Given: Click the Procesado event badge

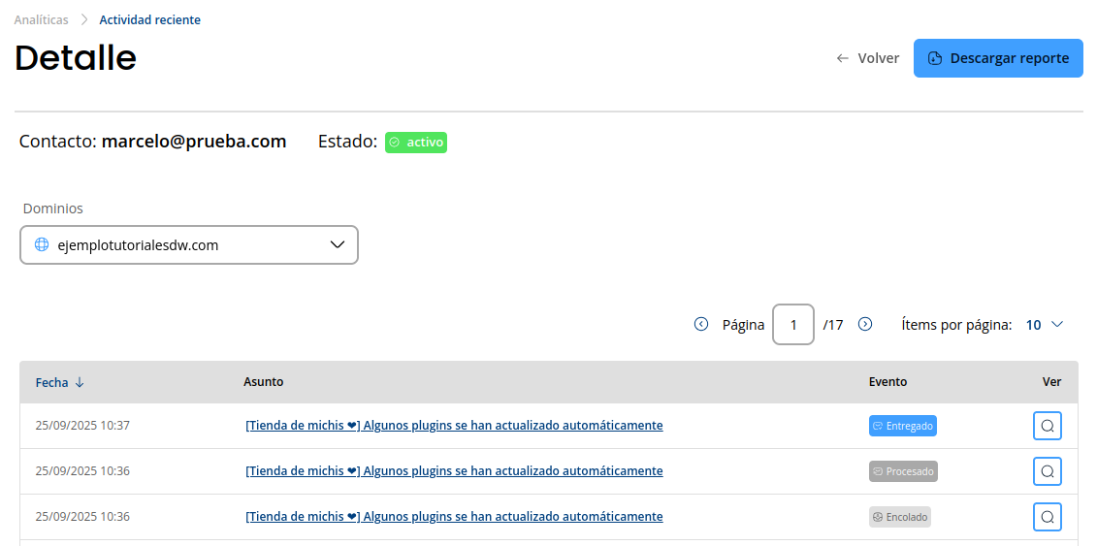Looking at the screenshot, I should (x=903, y=471).
